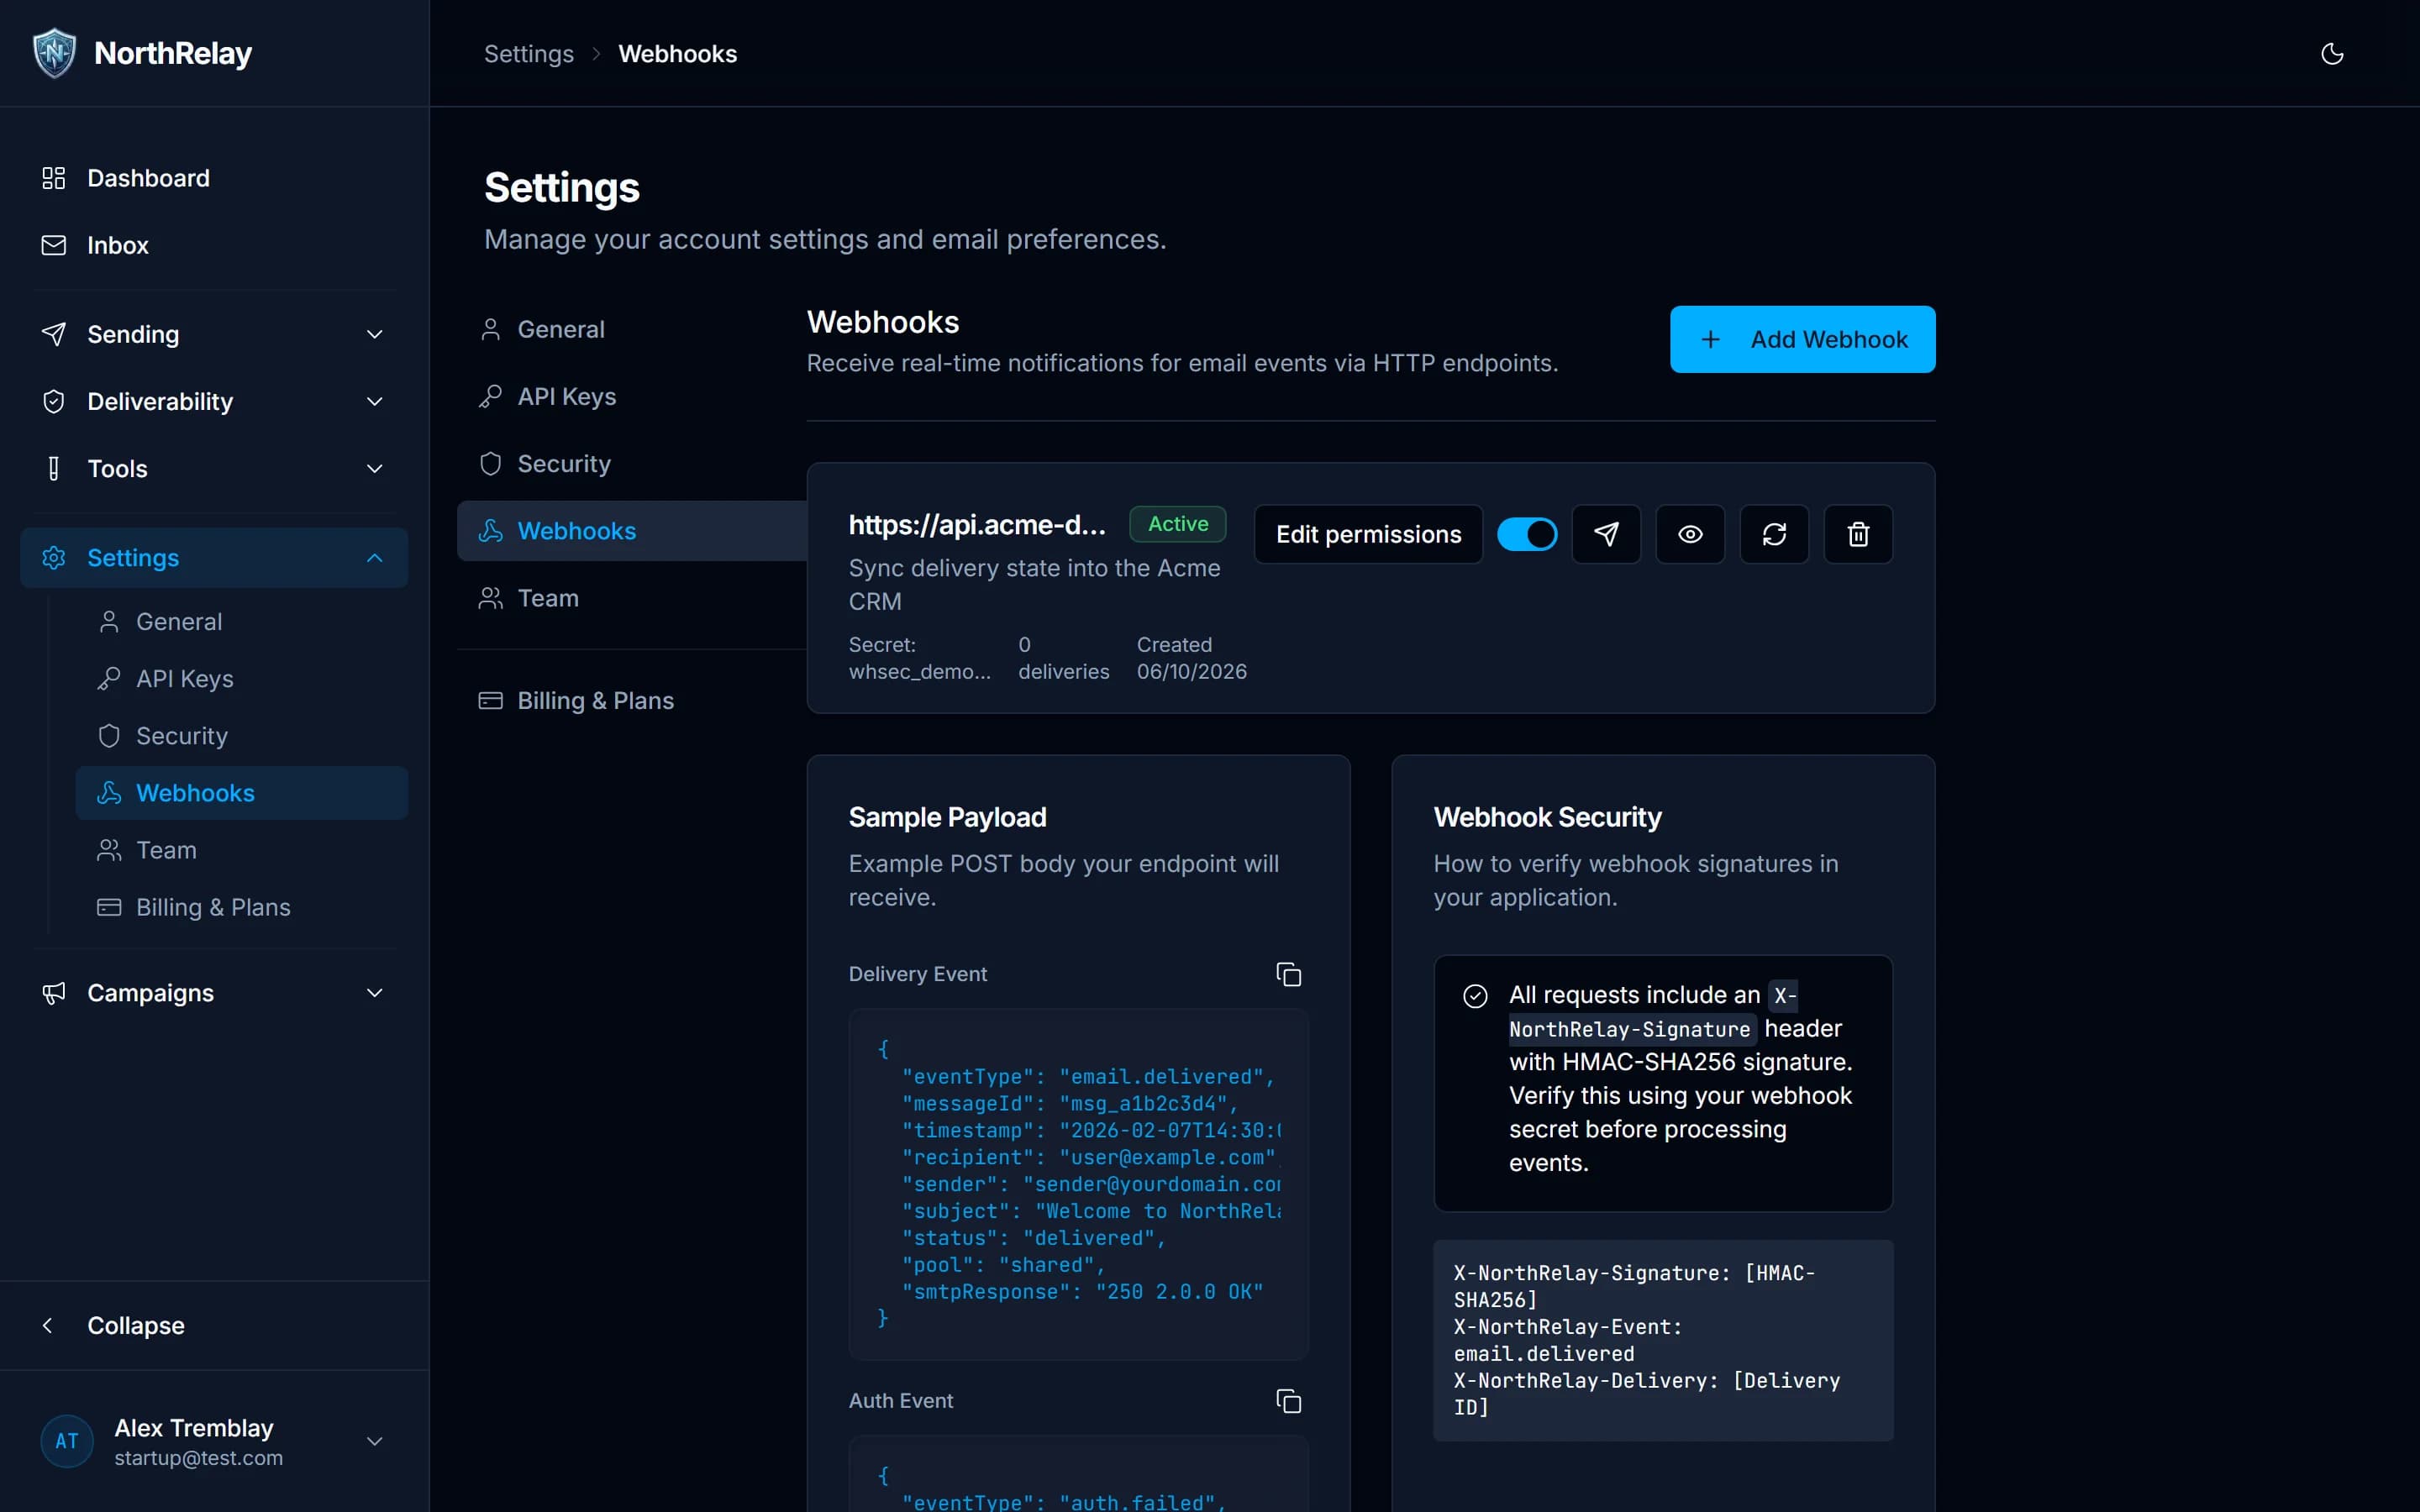Expand the Sending sidebar section
Image resolution: width=2420 pixels, height=1512 pixels.
pos(214,334)
